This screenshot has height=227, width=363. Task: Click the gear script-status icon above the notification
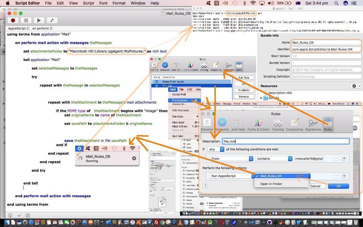[79, 148]
